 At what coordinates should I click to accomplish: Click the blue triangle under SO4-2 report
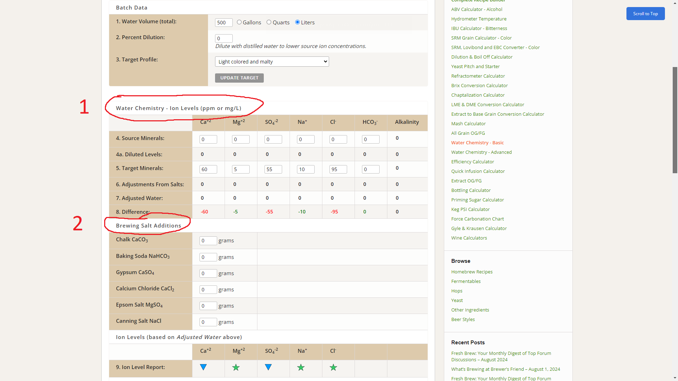pos(268,367)
